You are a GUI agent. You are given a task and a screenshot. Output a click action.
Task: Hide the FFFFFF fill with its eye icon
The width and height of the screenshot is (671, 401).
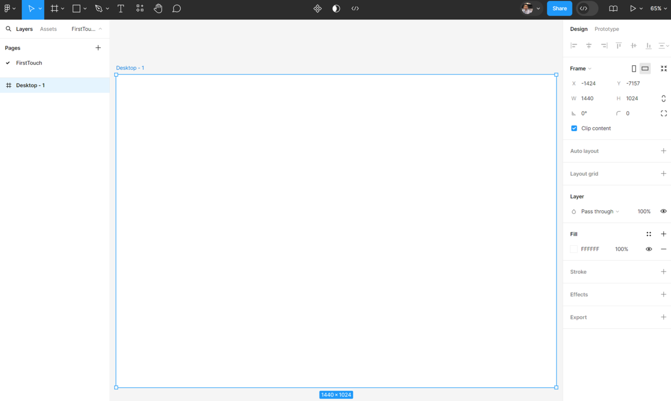click(649, 249)
